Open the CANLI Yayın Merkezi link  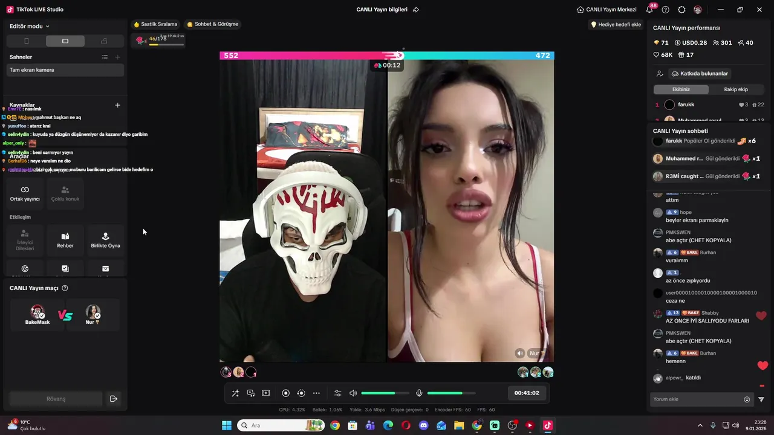point(607,10)
